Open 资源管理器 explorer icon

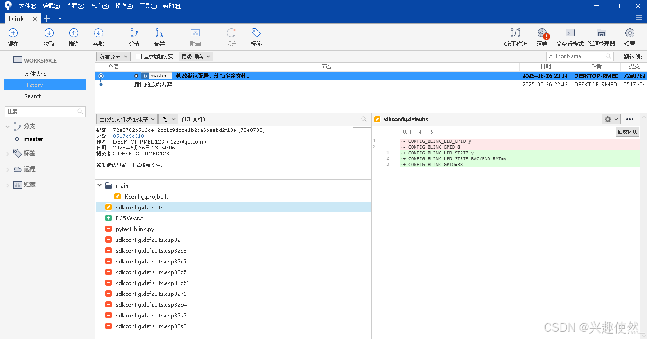click(601, 33)
